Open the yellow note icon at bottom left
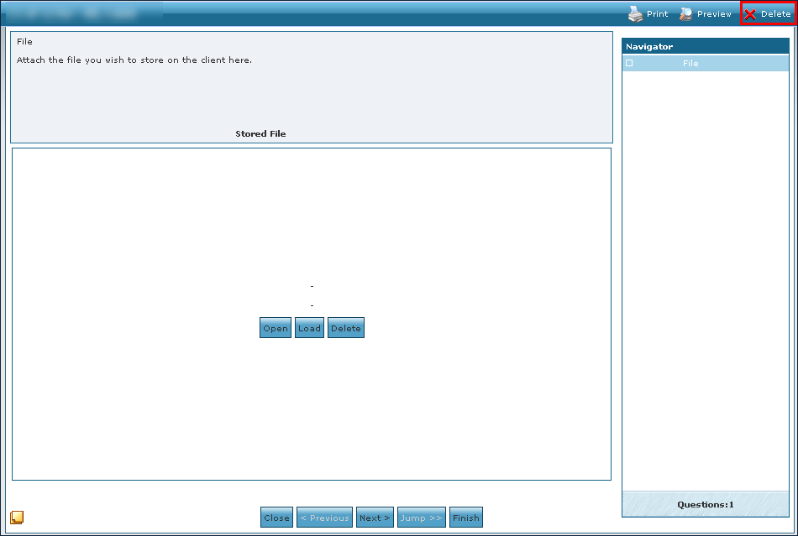Viewport: 798px width, 536px height. (x=17, y=518)
